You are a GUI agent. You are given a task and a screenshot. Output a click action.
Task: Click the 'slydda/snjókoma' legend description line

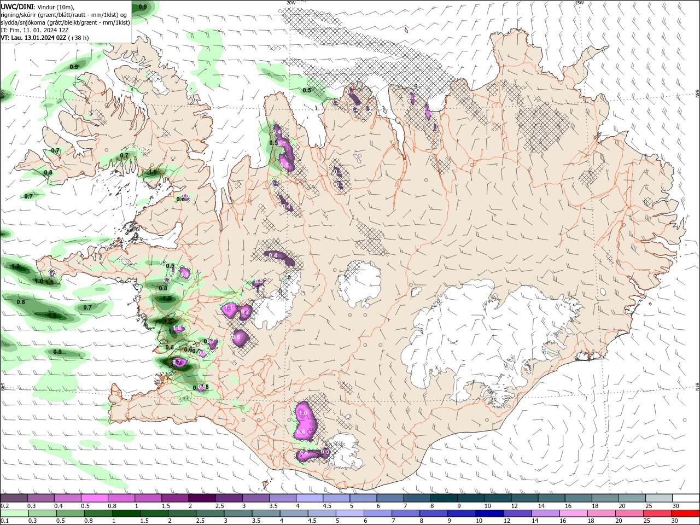(x=65, y=22)
